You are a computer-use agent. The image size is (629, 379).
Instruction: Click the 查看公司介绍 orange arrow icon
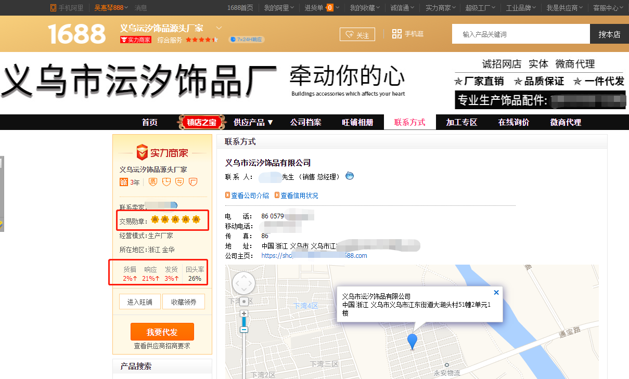(227, 195)
